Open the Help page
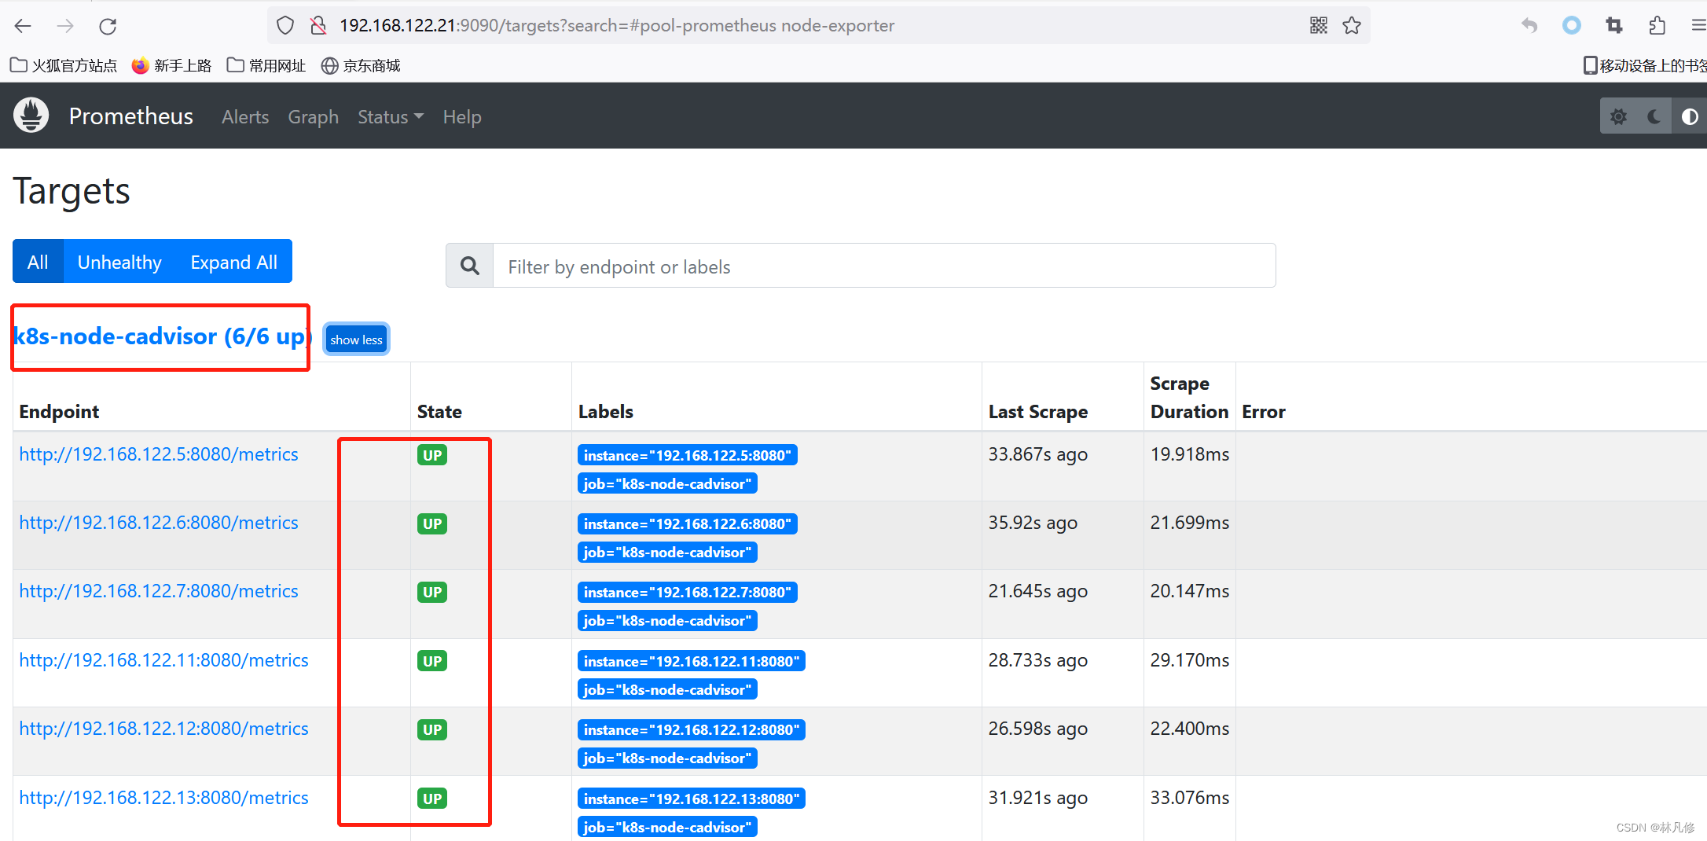The height and width of the screenshot is (841, 1707). pyautogui.click(x=462, y=117)
